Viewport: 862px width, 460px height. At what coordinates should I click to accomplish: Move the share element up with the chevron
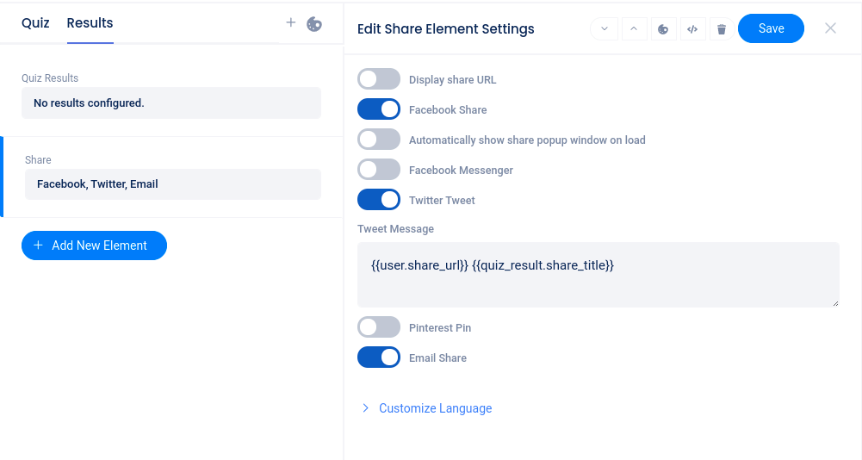tap(634, 28)
